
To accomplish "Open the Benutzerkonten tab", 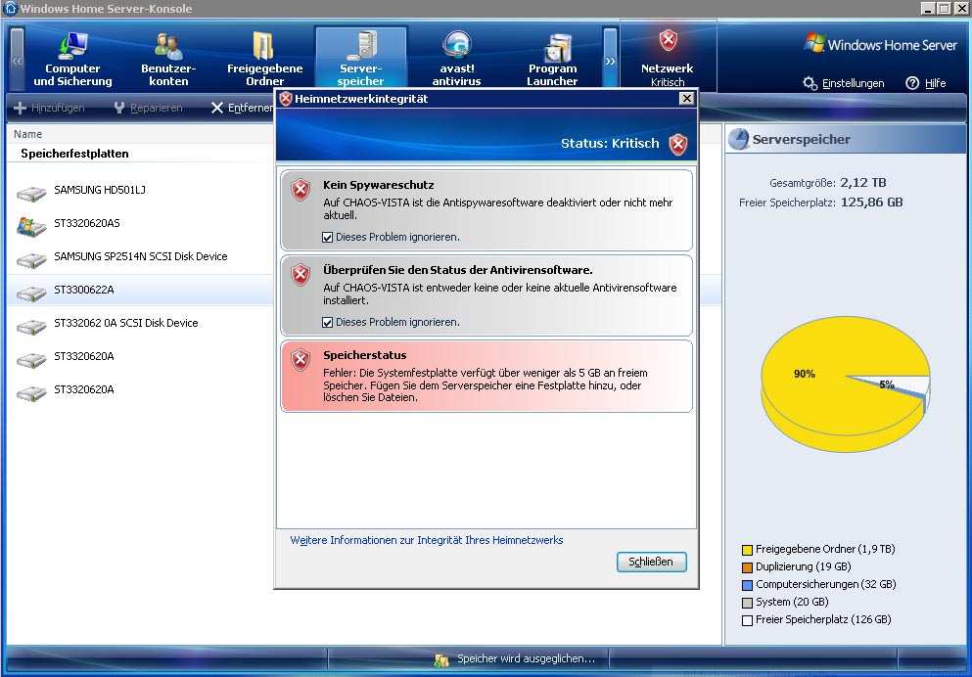I will [168, 60].
